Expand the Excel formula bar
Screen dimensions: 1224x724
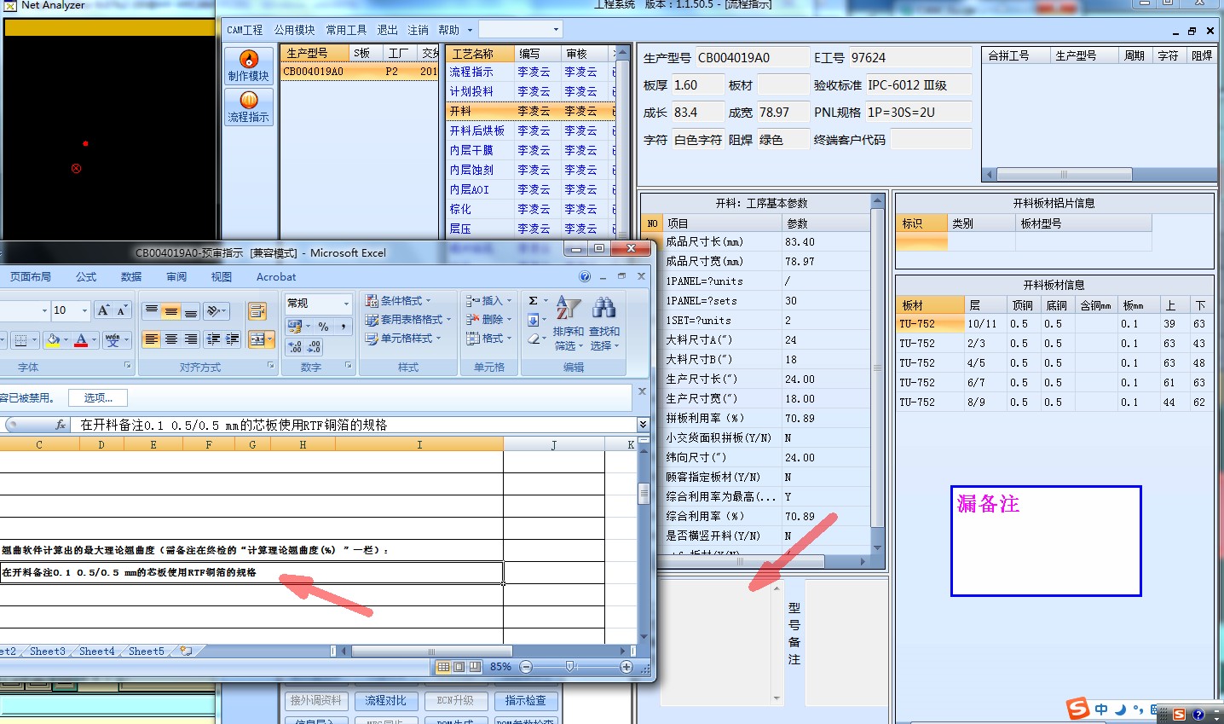[643, 424]
